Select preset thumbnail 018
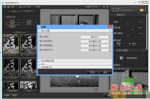Viewport: 150px width, 99px height. pos(28,67)
